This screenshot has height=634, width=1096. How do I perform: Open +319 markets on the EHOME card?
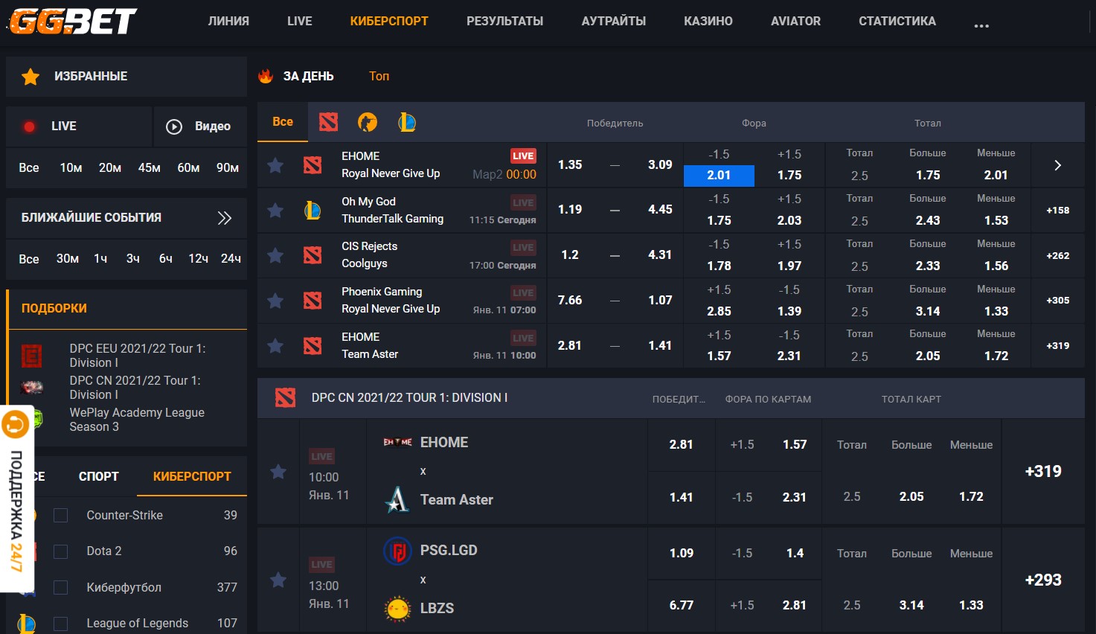(x=1043, y=472)
